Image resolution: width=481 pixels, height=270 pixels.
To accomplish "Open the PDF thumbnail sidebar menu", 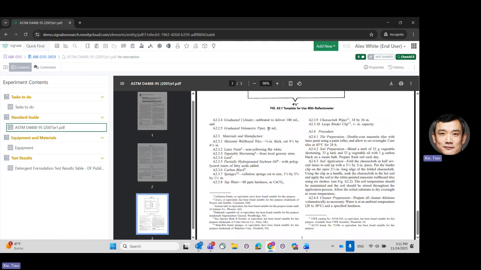I will 122,83.
